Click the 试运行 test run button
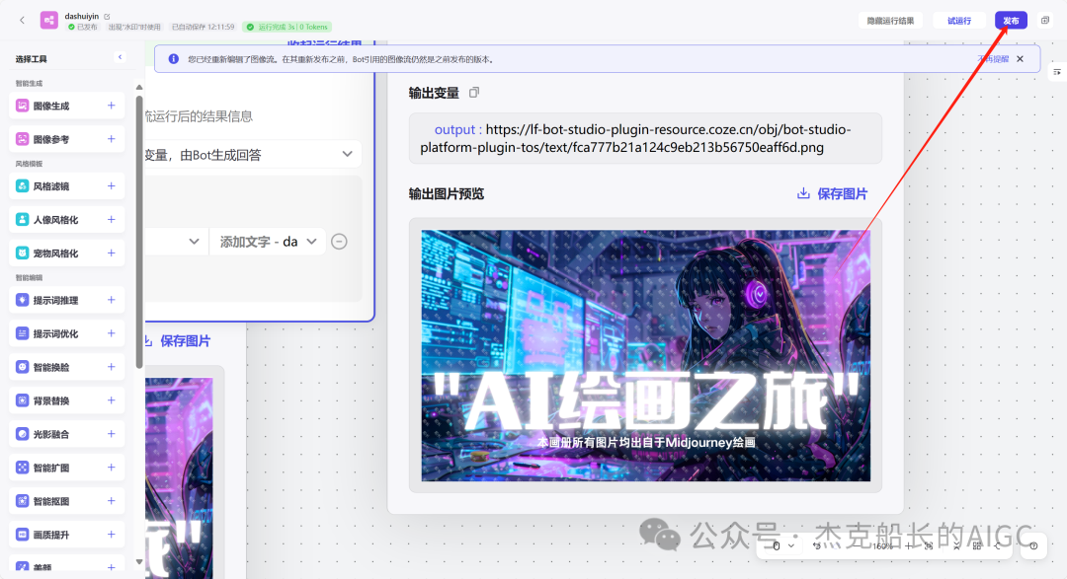The image size is (1067, 579). (958, 21)
